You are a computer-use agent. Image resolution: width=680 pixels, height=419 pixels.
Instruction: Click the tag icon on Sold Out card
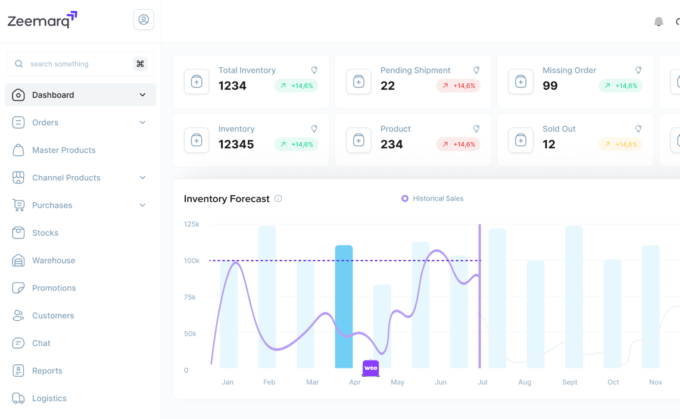click(638, 129)
